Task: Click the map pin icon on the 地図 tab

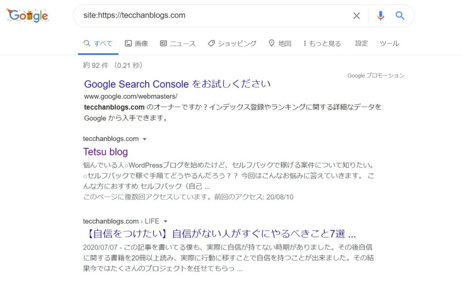Action: click(272, 43)
